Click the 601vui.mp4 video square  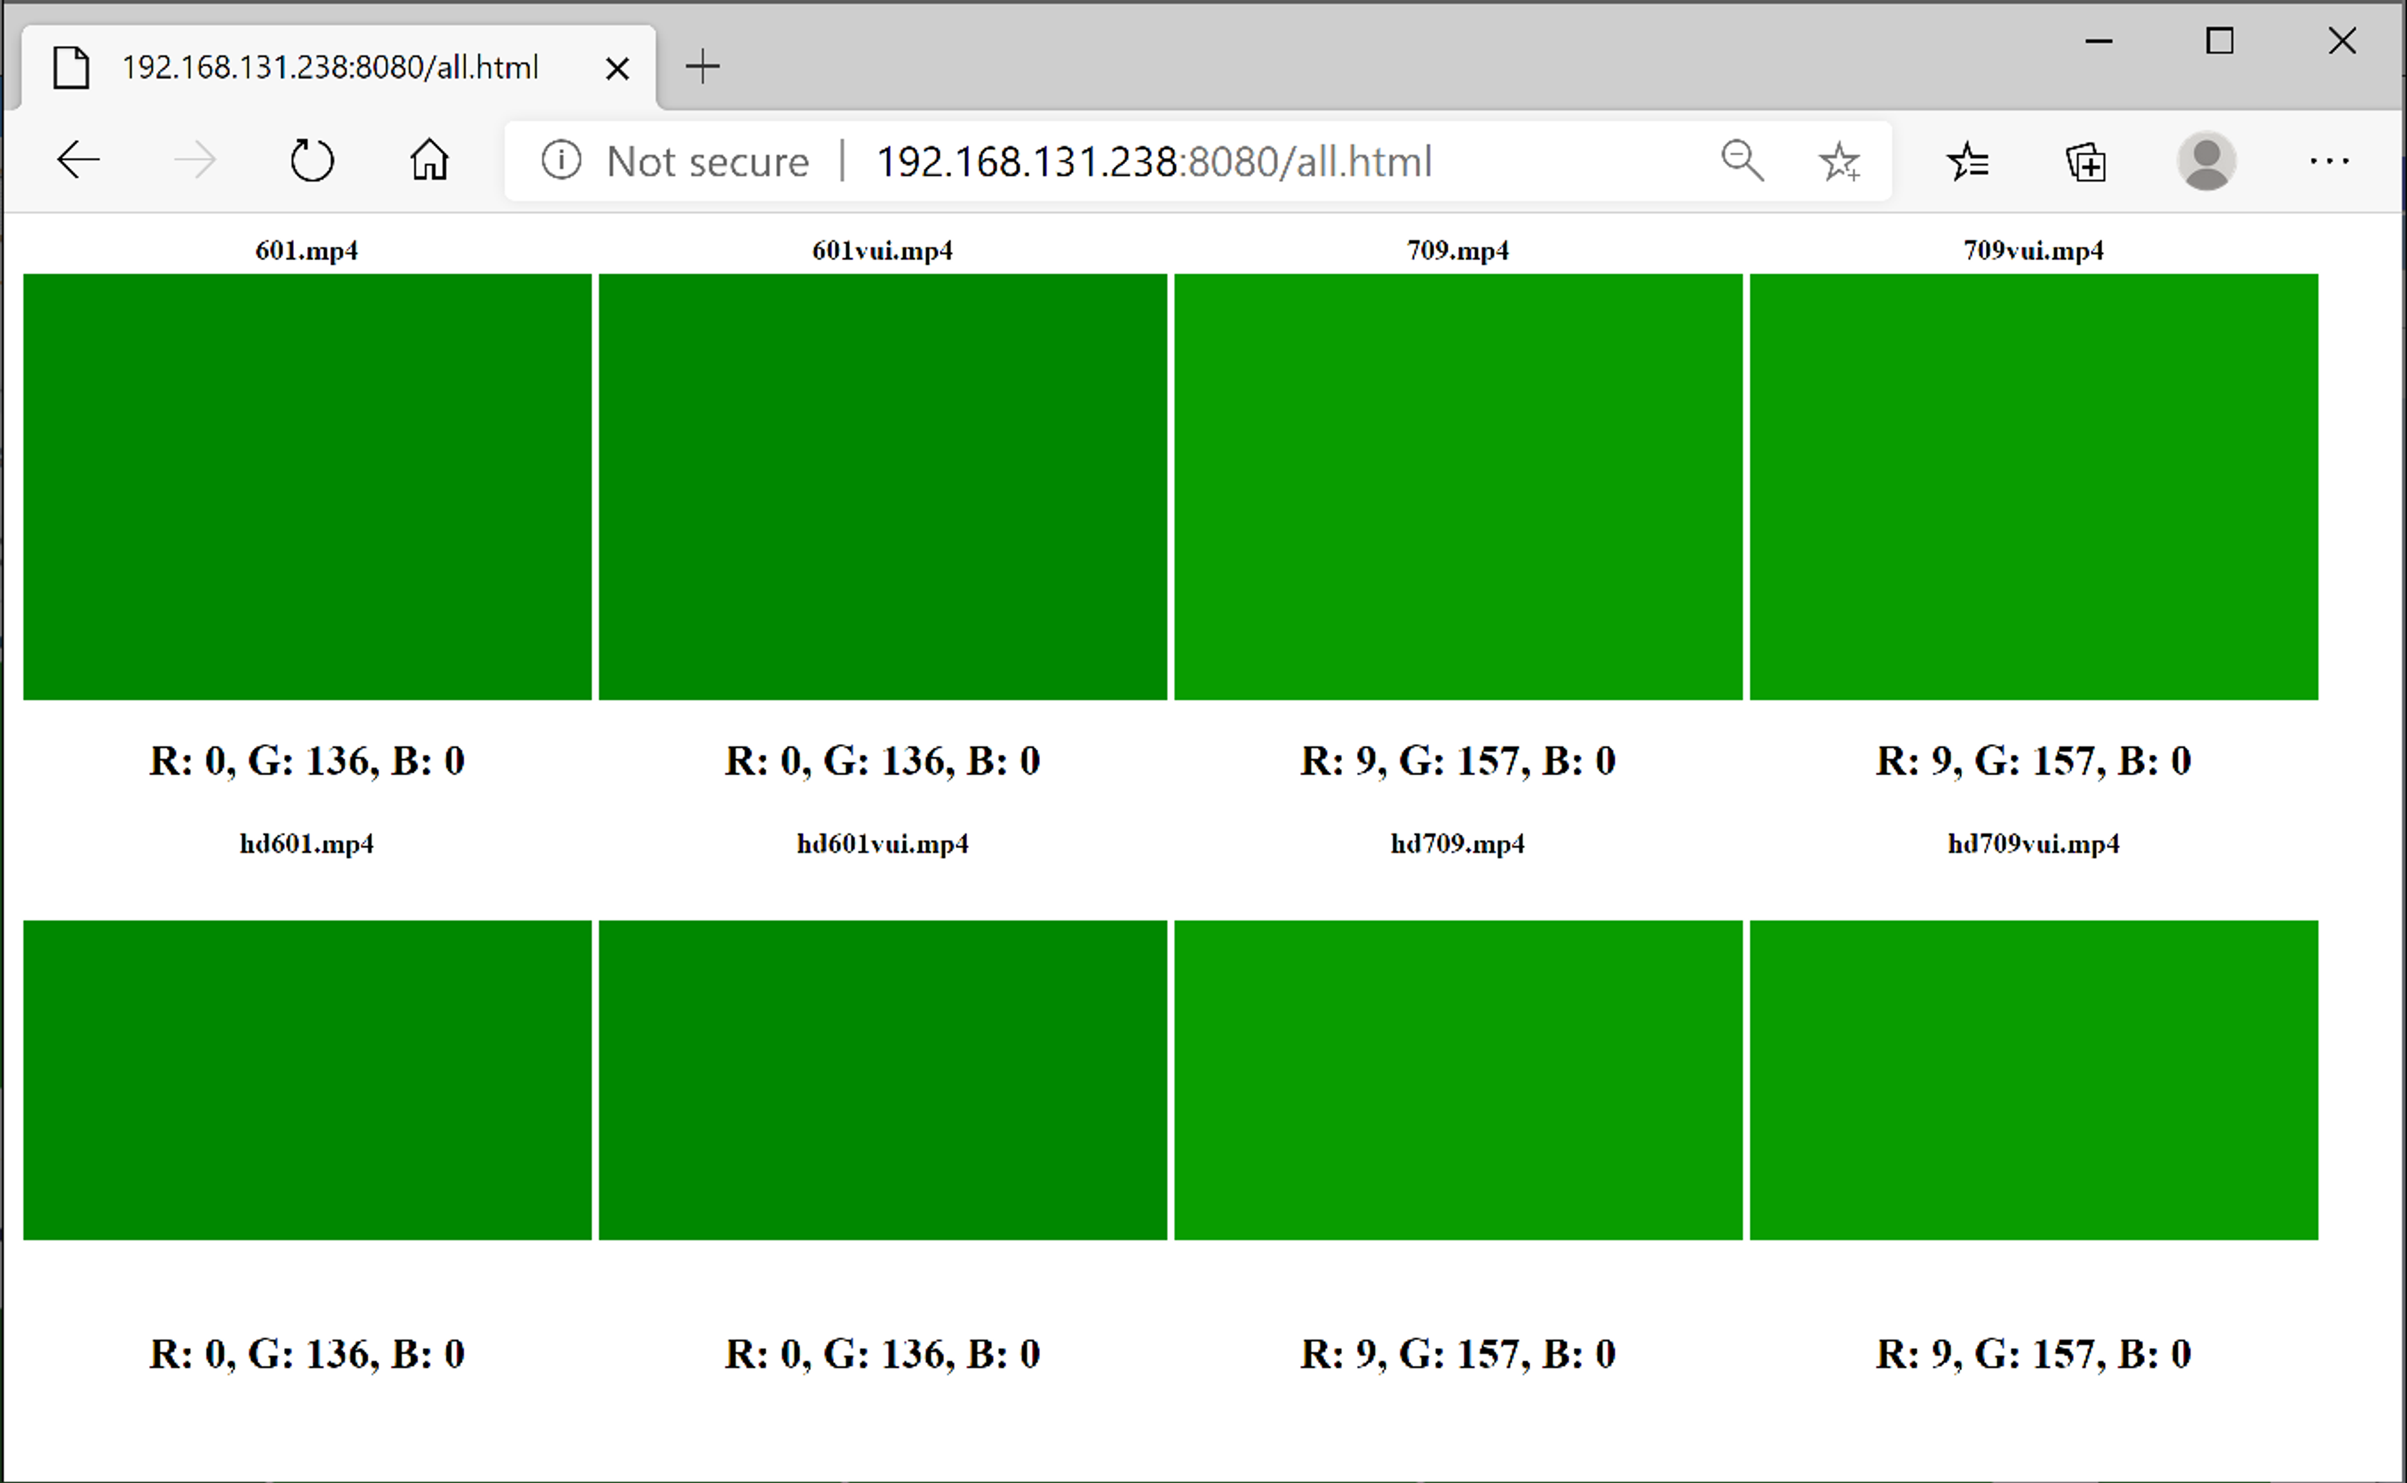[883, 486]
